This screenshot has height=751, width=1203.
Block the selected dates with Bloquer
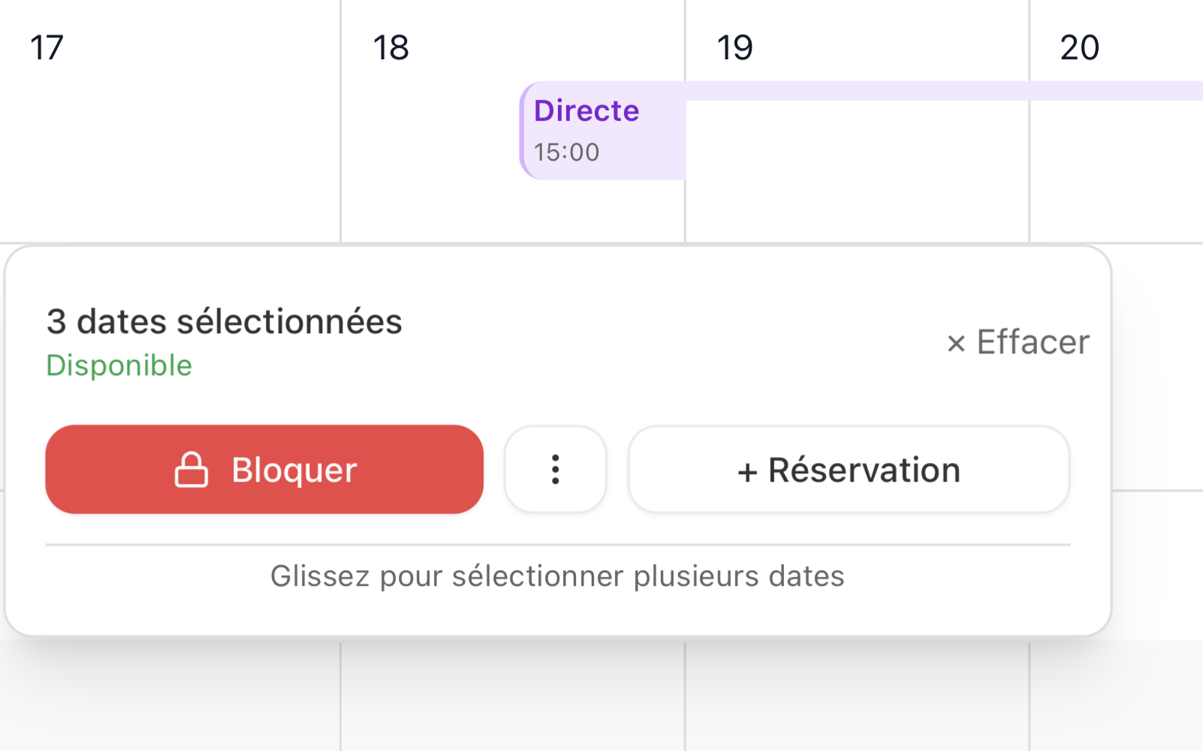[x=264, y=470]
